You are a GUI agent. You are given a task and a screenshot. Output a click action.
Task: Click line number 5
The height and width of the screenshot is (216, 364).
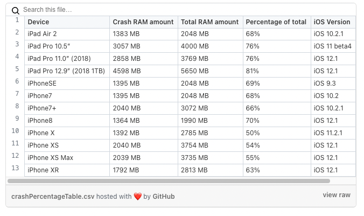[x=17, y=69]
